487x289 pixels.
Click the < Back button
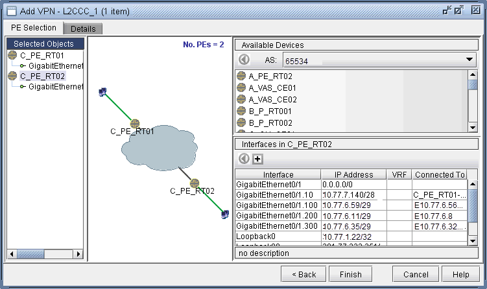pyautogui.click(x=303, y=274)
